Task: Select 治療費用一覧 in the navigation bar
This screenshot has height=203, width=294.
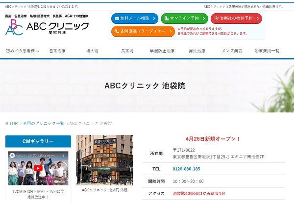Action: (267, 51)
